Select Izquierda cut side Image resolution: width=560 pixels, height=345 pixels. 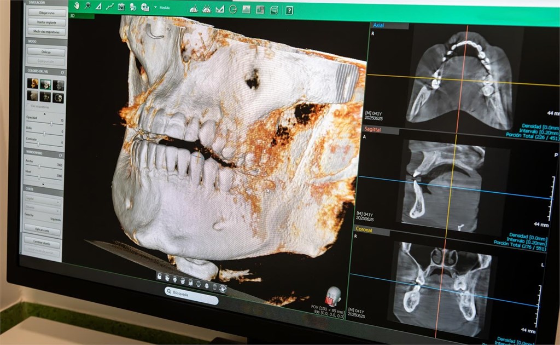point(55,220)
